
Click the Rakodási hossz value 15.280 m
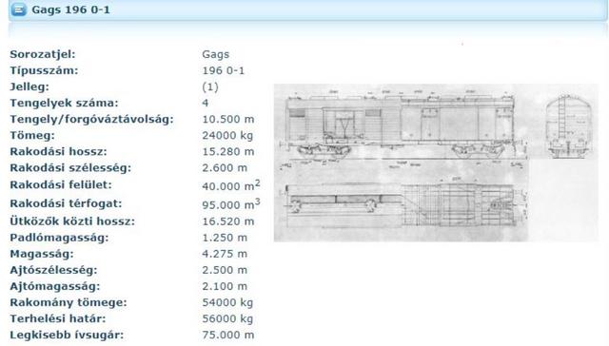click(x=228, y=152)
